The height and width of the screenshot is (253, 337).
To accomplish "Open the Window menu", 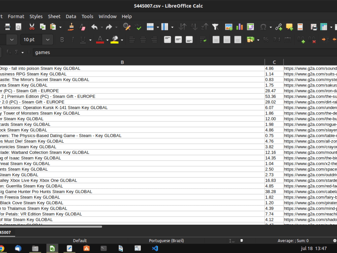I will tap(108, 16).
